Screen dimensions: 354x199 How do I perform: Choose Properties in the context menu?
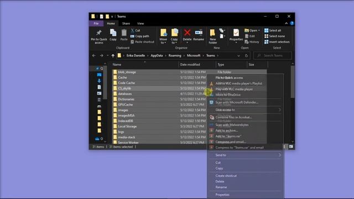245,195
